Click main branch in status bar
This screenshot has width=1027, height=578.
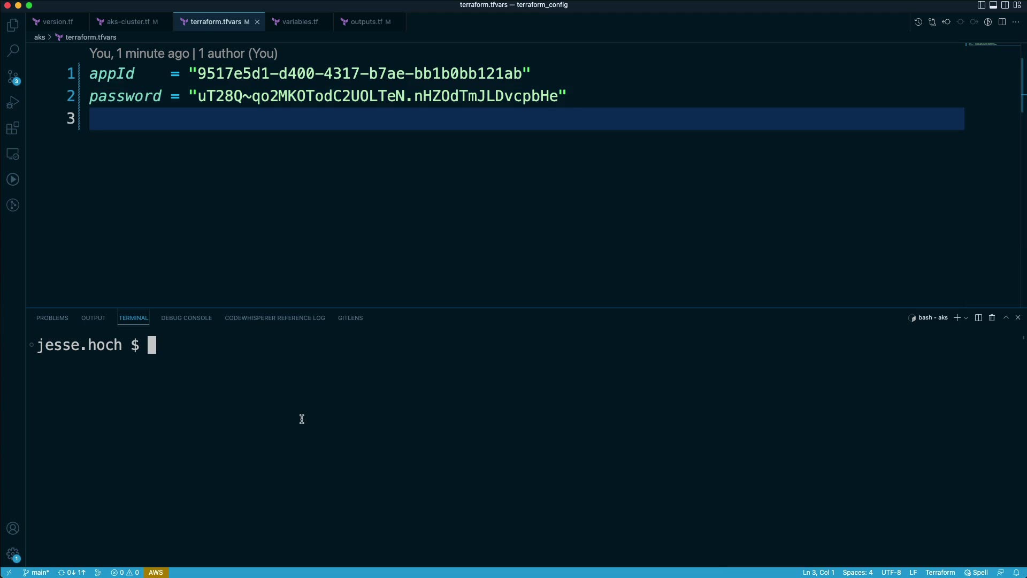pyautogui.click(x=36, y=573)
